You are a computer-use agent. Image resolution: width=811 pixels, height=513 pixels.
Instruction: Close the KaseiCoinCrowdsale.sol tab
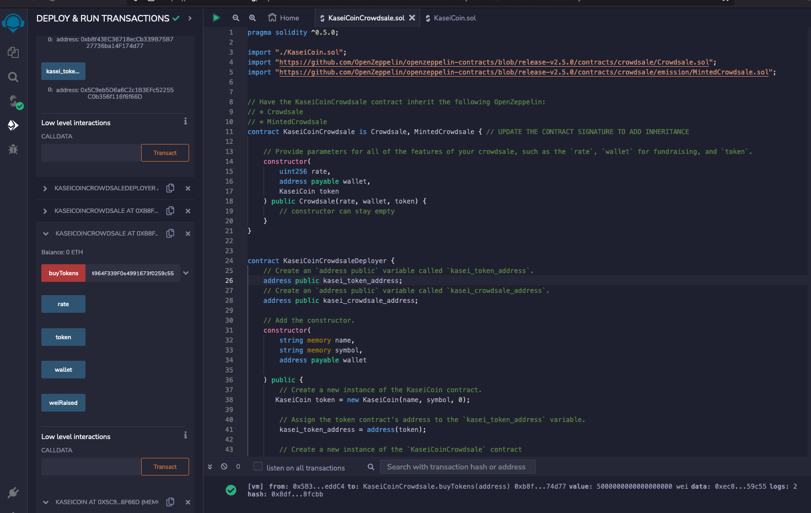[x=412, y=18]
